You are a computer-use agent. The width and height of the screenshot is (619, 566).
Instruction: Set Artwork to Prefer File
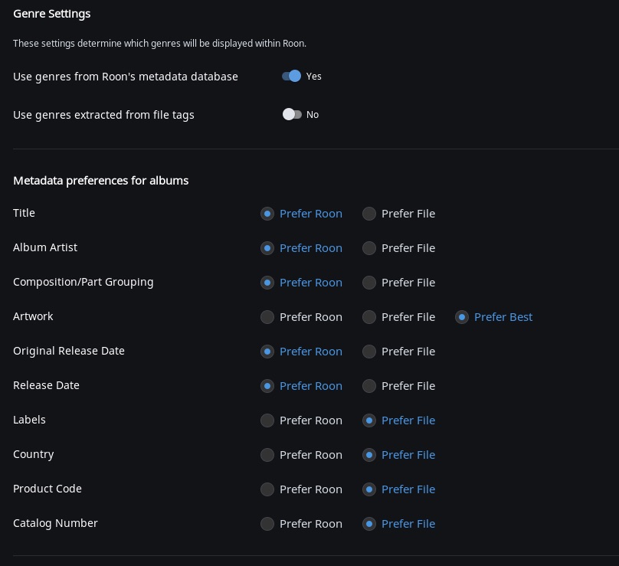369,317
